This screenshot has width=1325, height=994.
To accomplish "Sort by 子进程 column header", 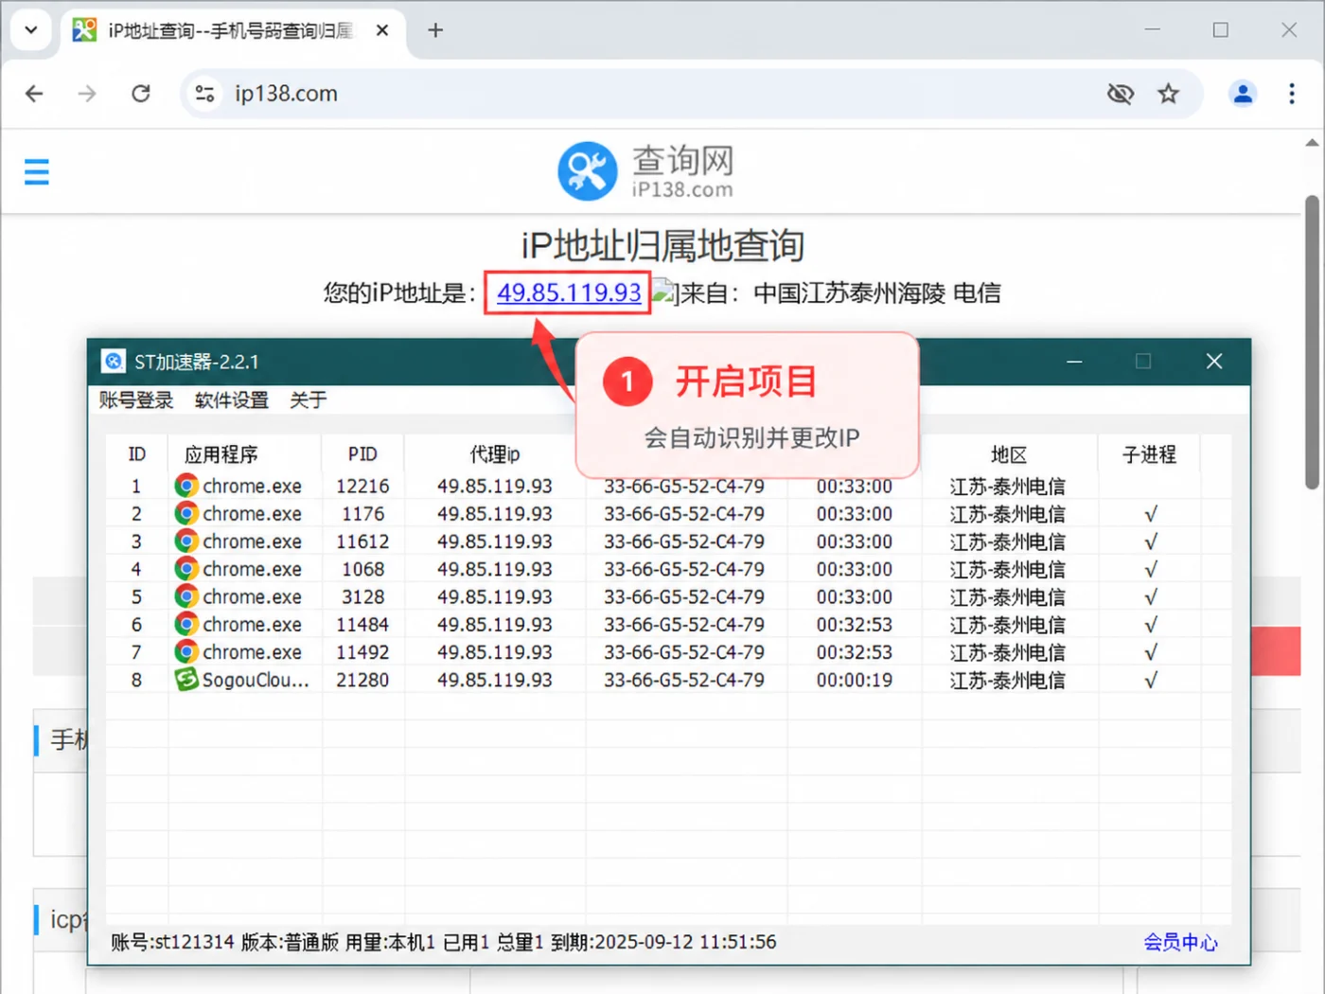I will 1150,454.
